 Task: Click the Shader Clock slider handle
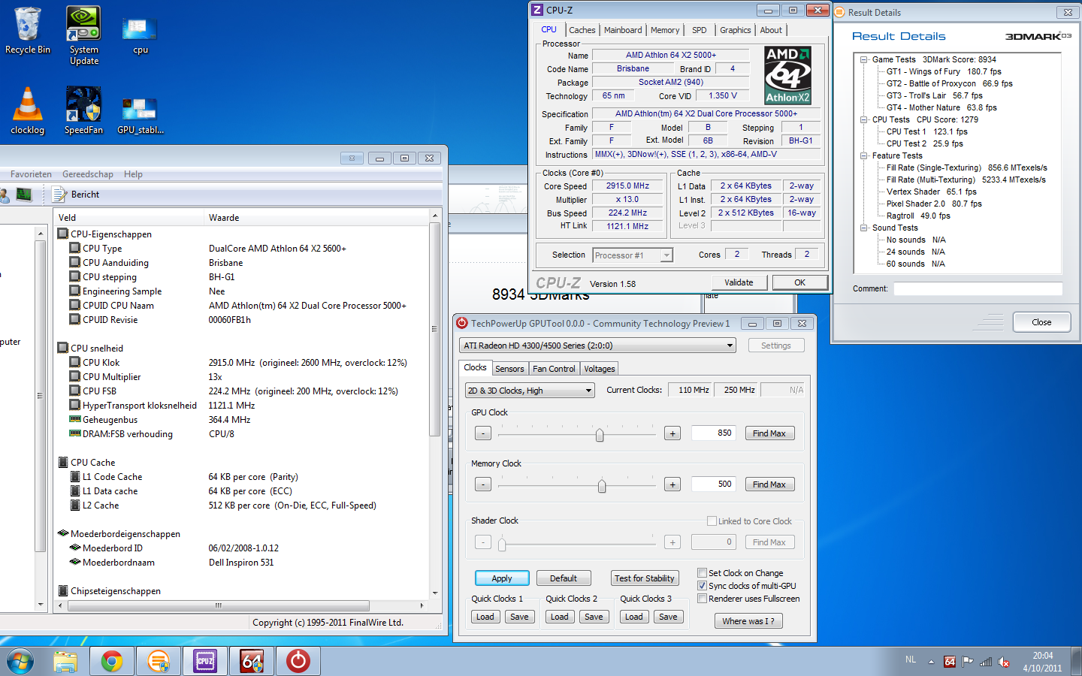(502, 544)
